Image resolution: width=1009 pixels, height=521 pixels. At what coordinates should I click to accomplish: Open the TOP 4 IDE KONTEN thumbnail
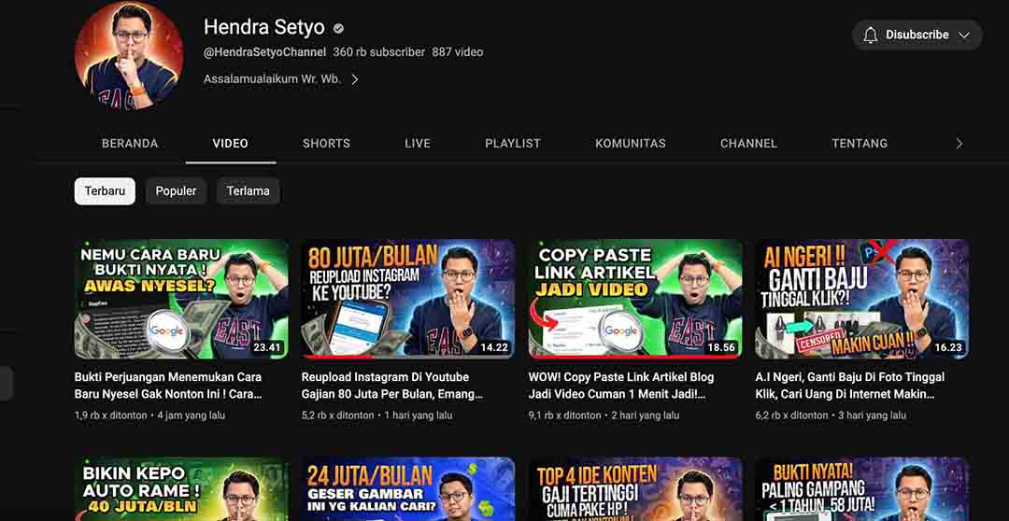tap(635, 489)
